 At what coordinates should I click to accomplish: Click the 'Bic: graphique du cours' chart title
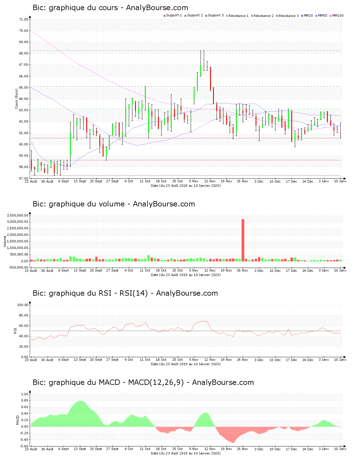[x=110, y=8]
